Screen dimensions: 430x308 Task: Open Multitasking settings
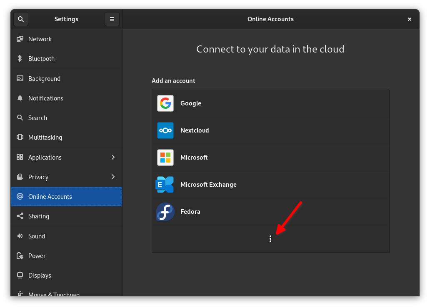[x=45, y=138]
